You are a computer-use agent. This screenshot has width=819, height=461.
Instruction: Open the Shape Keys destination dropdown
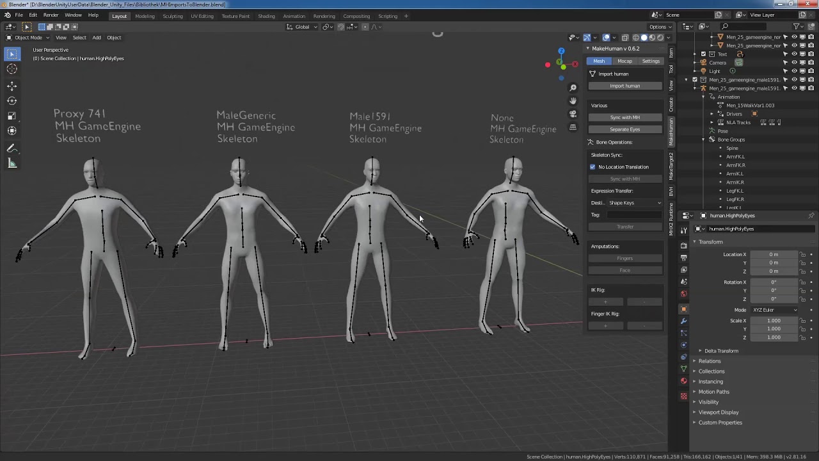[635, 203]
